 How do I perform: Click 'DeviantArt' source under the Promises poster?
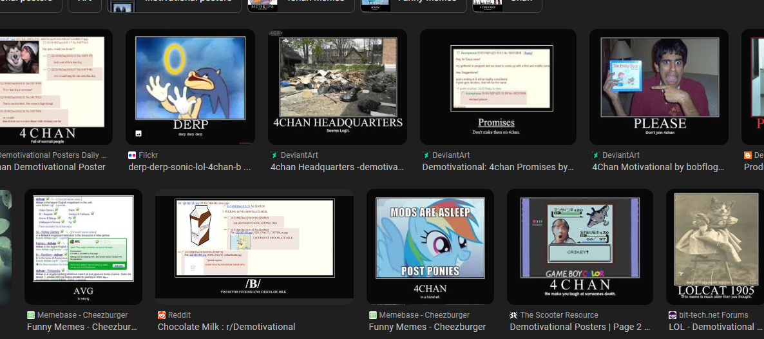pos(451,155)
